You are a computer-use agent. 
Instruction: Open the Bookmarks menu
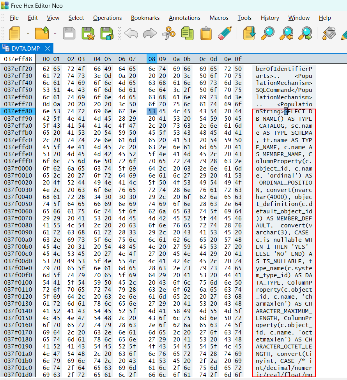[145, 18]
